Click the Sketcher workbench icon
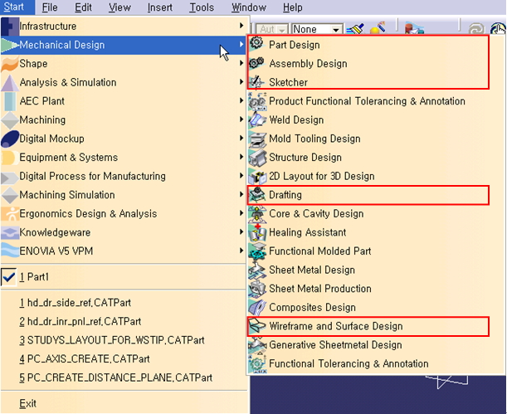 [x=256, y=82]
